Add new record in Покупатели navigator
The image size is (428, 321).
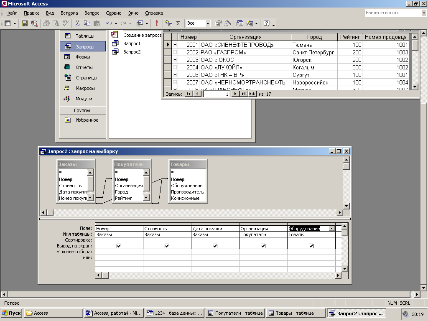[x=252, y=94]
